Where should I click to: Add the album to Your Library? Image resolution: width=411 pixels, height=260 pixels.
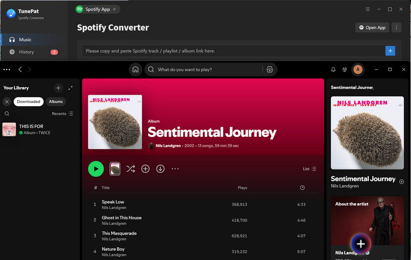(x=146, y=169)
